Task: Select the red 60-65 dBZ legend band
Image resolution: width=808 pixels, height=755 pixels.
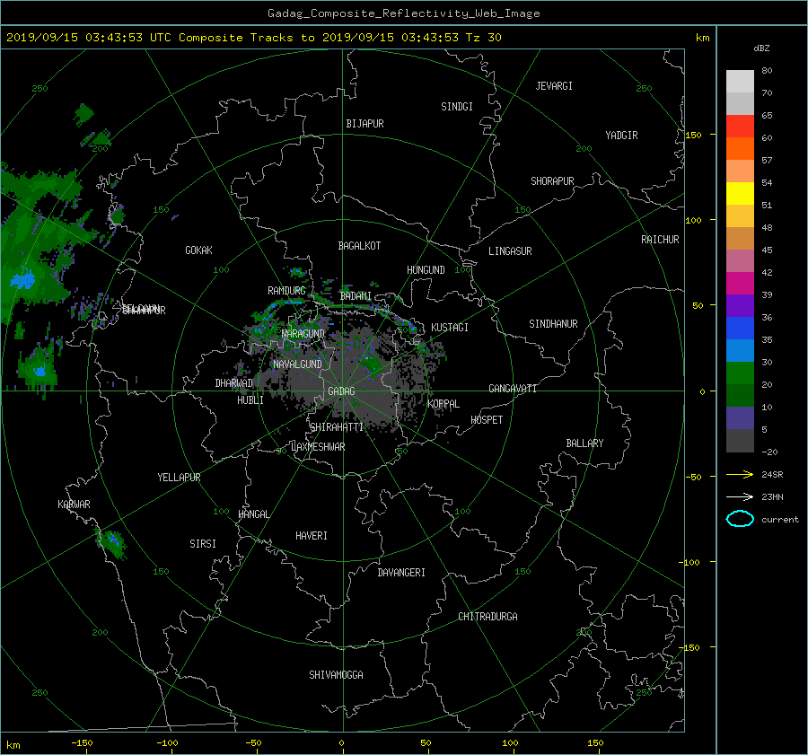Action: click(740, 126)
